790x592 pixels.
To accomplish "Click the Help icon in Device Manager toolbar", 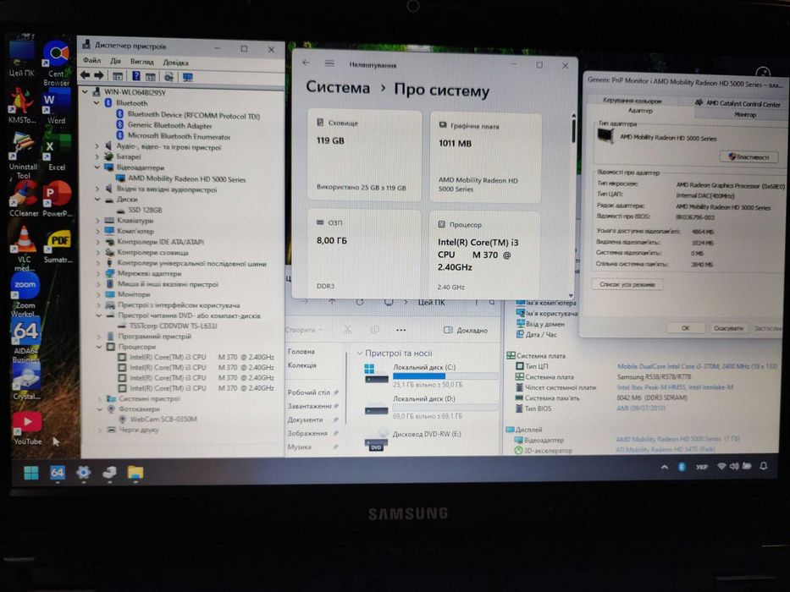I will pos(135,76).
